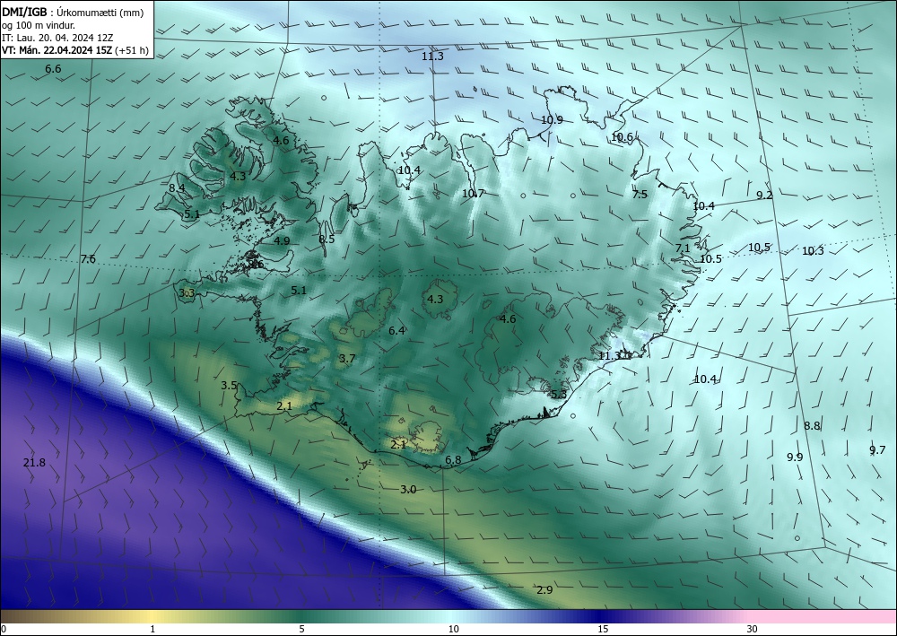897x636 pixels.
Task: Click the 7.5 value in the northeast
Action: (640, 195)
